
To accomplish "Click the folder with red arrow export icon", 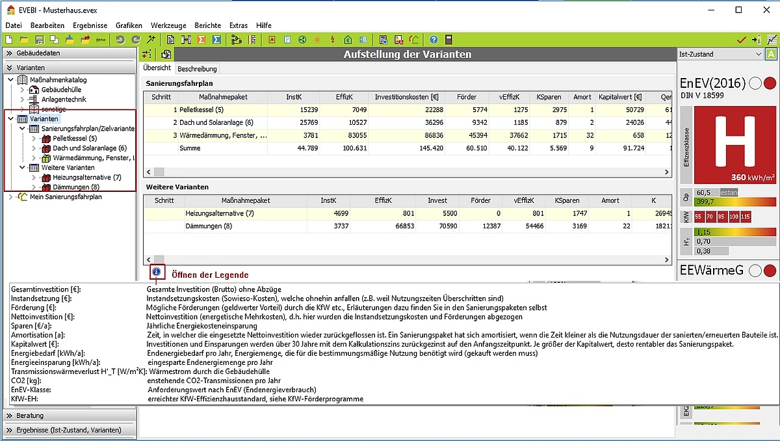I will (x=85, y=40).
